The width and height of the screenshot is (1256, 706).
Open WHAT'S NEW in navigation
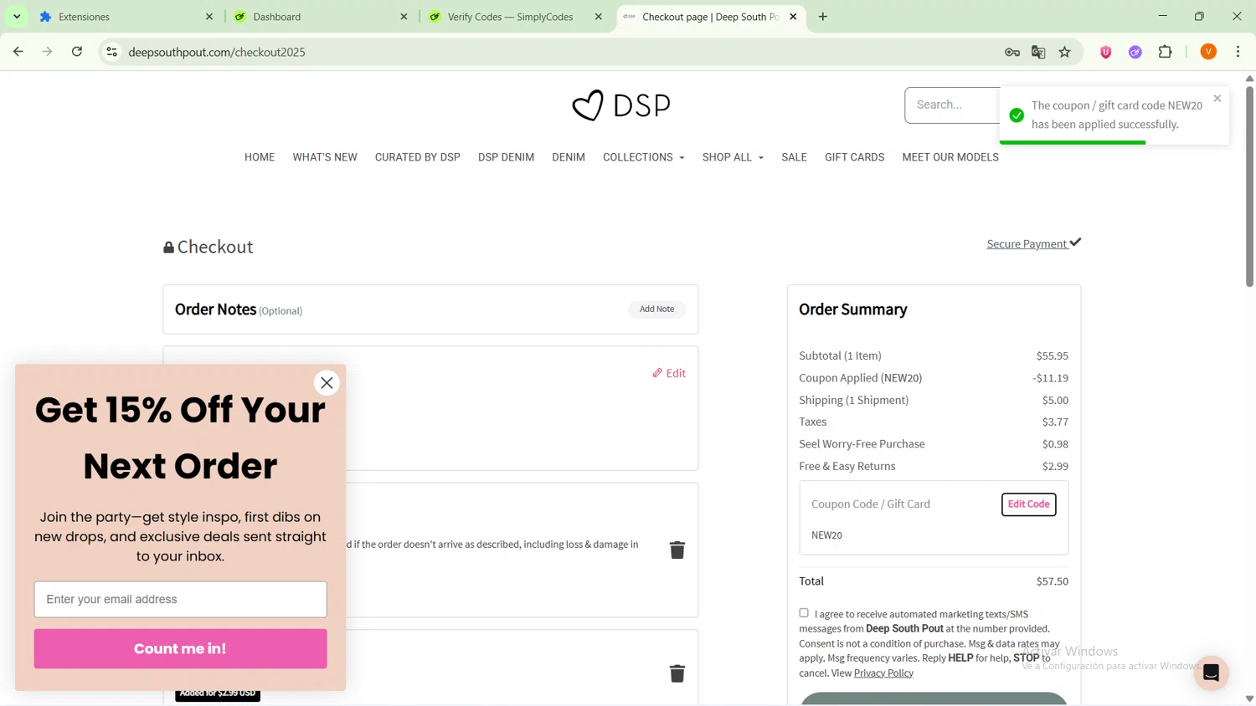click(x=325, y=157)
